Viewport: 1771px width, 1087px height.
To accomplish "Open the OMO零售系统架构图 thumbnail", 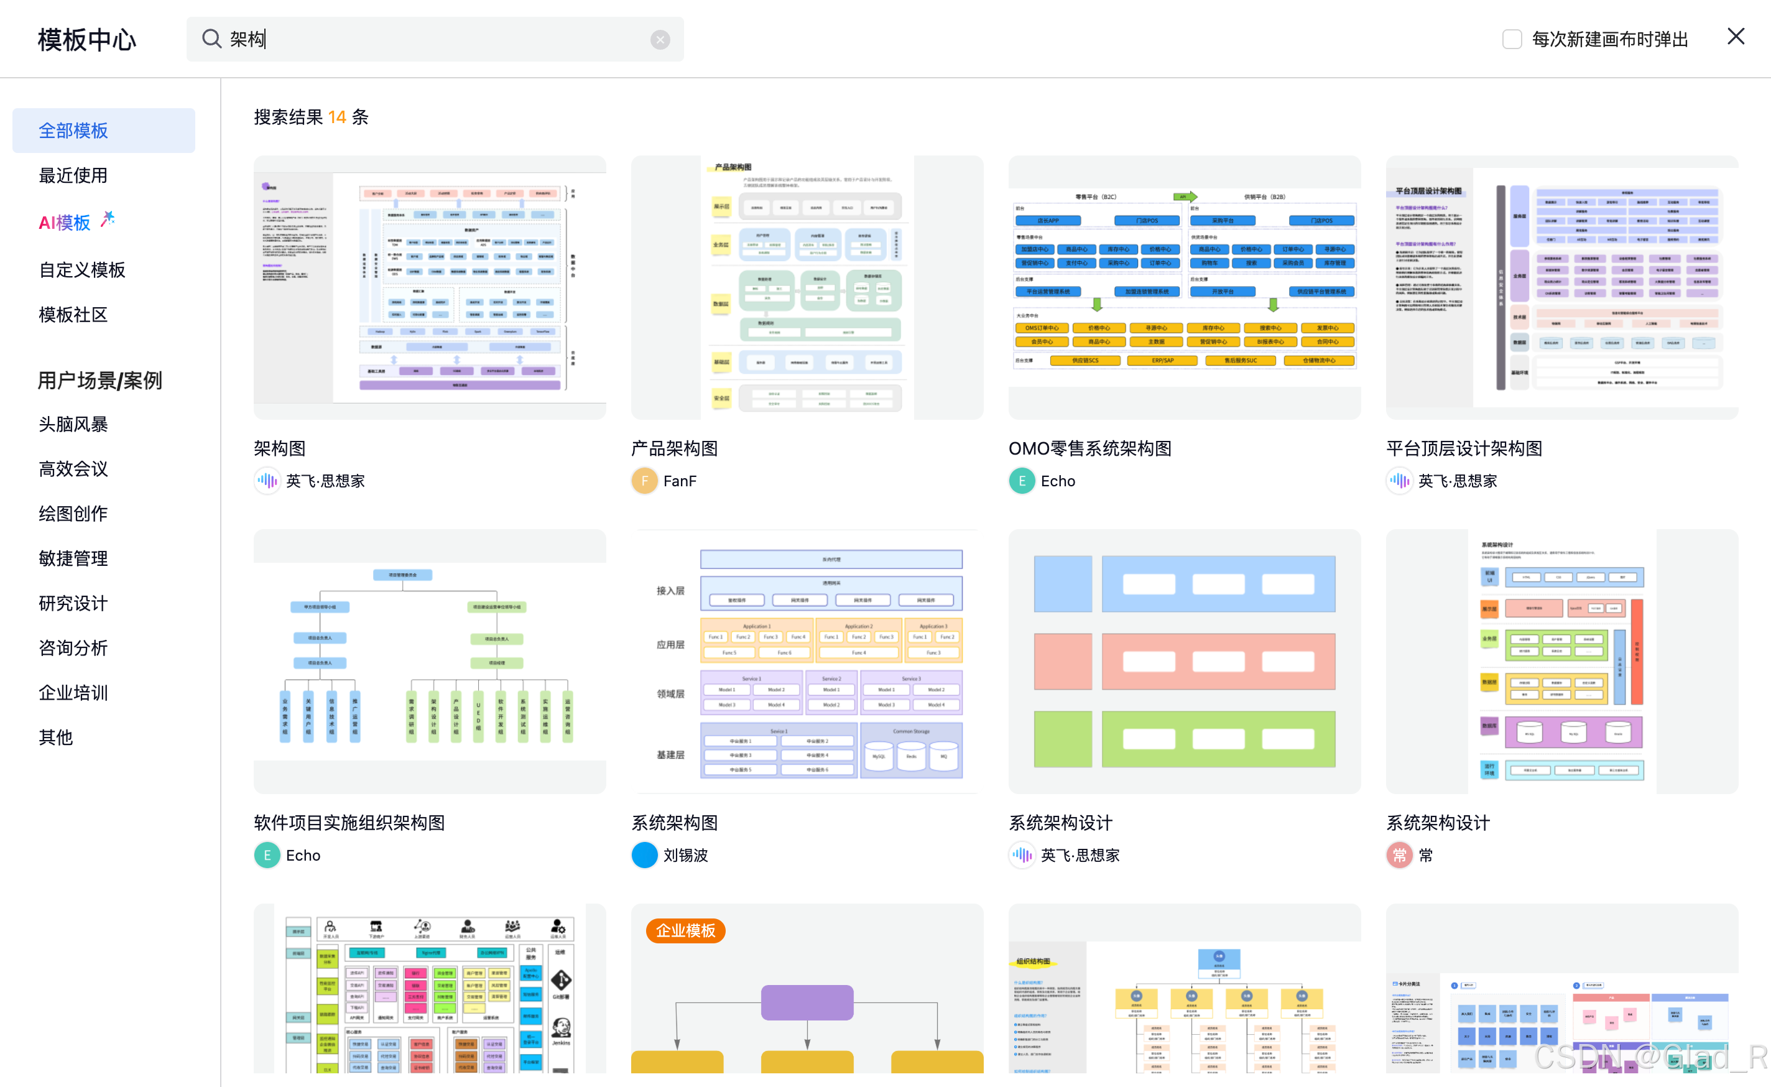I will click(1184, 287).
